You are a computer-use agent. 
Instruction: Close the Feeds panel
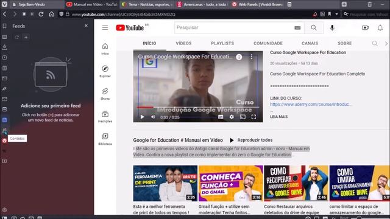pyautogui.click(x=86, y=26)
